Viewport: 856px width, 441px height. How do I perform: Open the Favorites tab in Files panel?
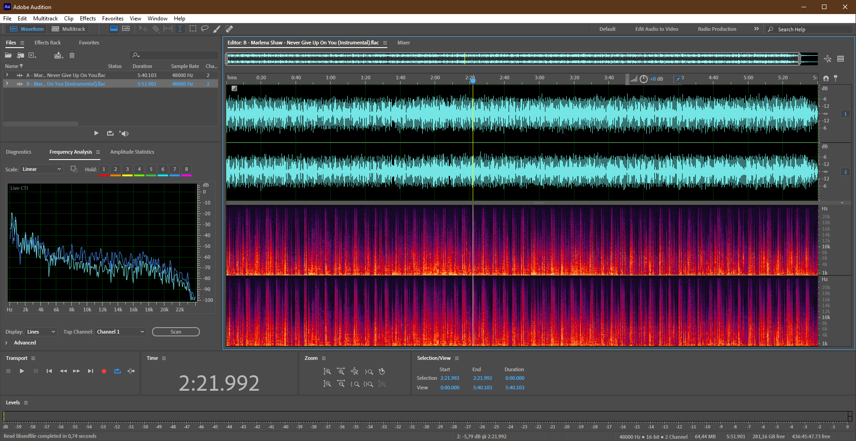coord(89,43)
